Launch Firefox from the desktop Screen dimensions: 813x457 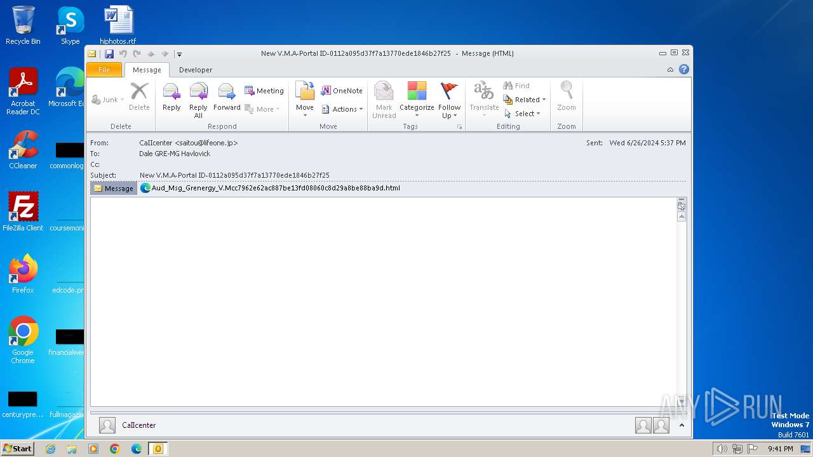click(23, 274)
